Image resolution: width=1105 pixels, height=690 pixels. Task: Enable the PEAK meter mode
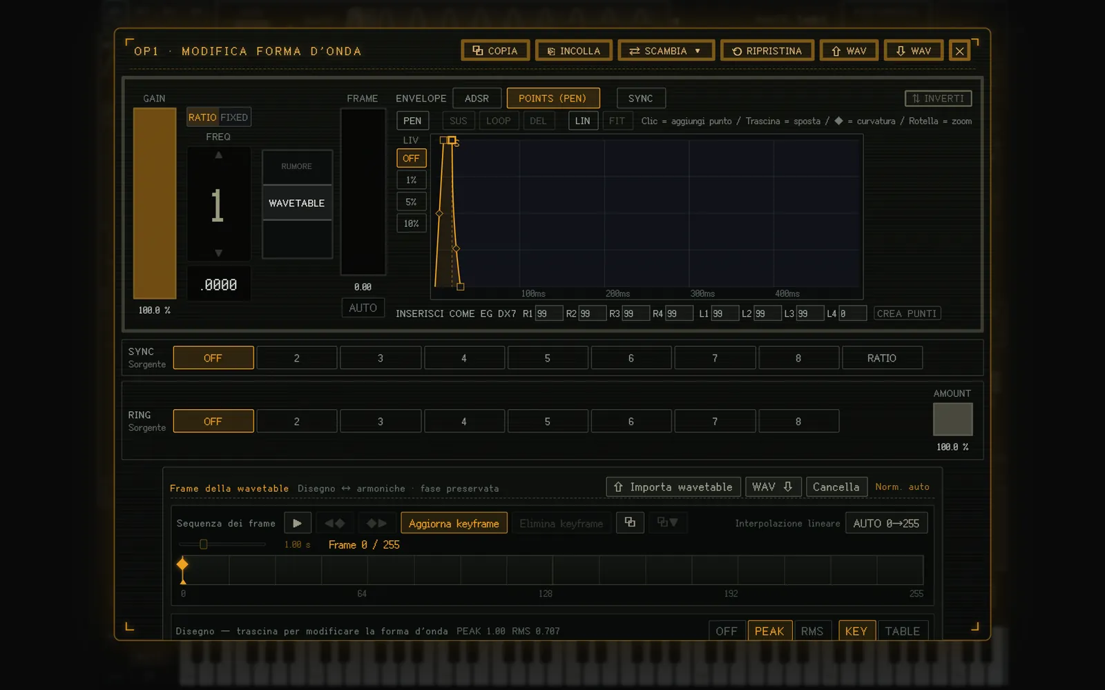(769, 631)
